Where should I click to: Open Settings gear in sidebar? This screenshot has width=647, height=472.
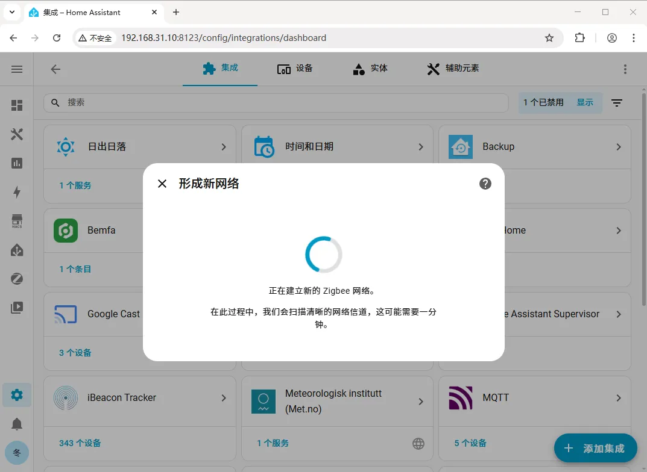click(17, 395)
